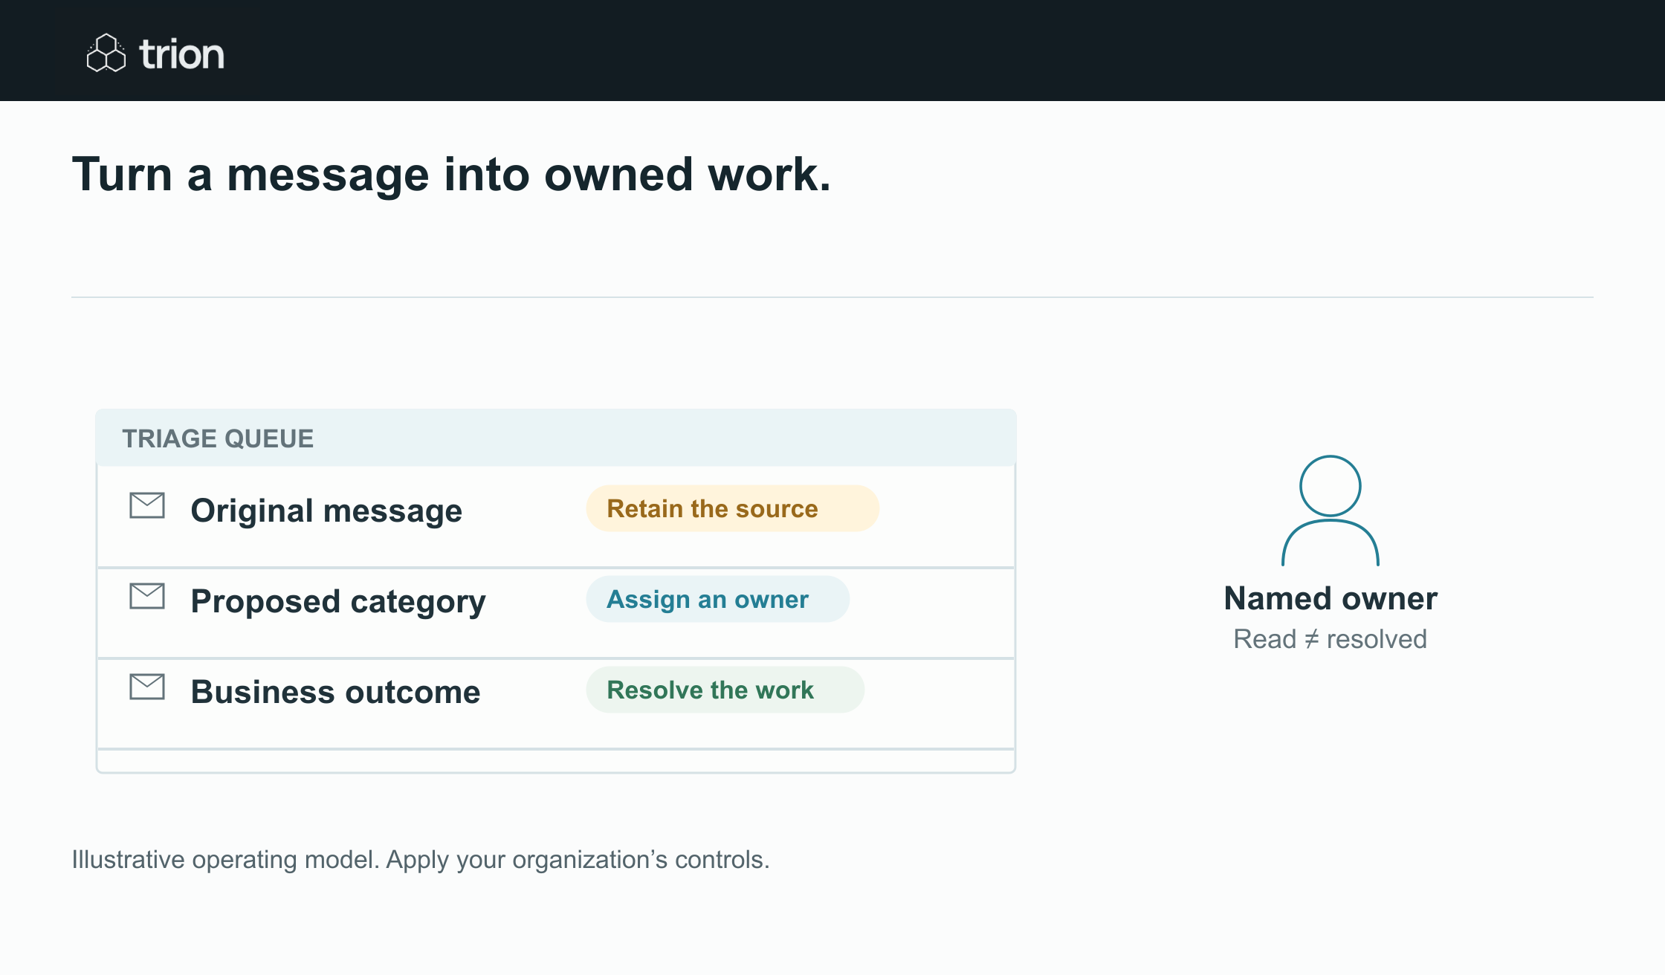Click the Named owner label

(x=1331, y=598)
